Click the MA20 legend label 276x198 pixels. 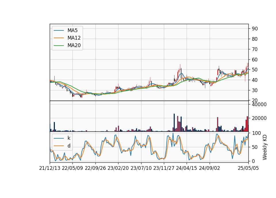tap(74, 45)
